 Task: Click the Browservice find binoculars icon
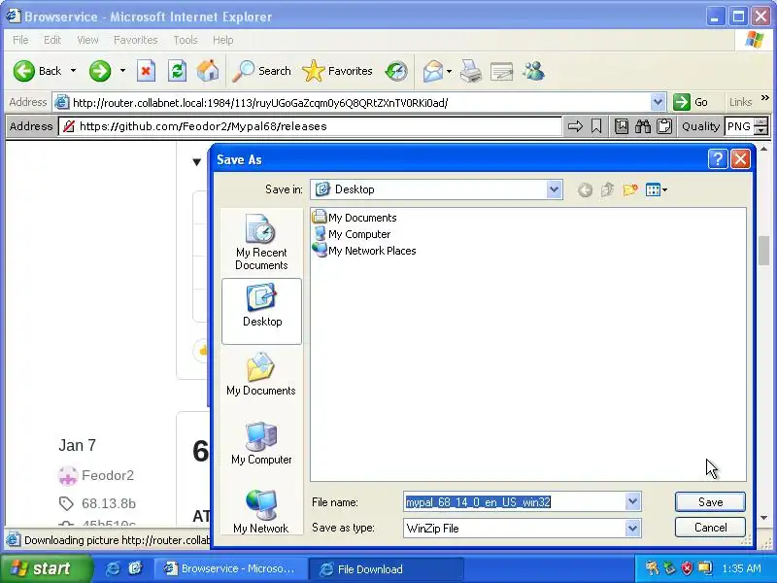tap(643, 126)
